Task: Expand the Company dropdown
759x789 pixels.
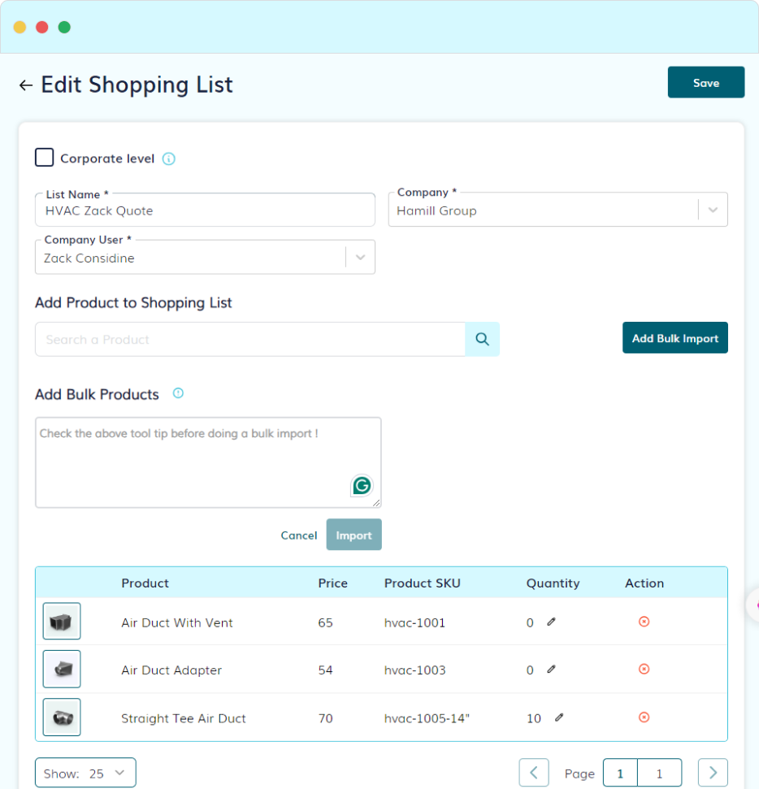Action: [x=713, y=210]
